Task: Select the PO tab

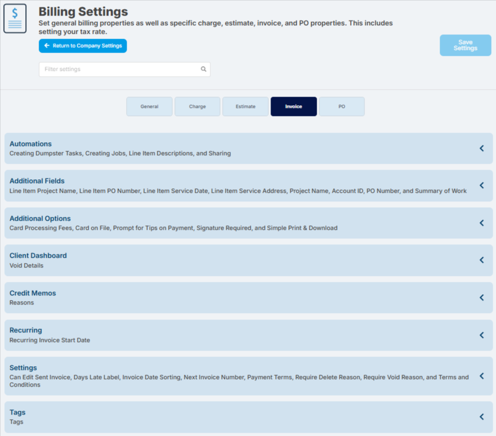Action: [x=341, y=106]
